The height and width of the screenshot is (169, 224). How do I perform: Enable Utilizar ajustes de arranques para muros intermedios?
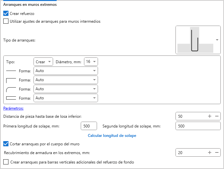coord(6,21)
